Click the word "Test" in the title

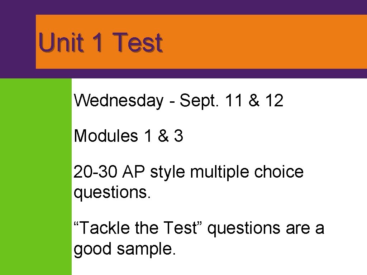137,42
